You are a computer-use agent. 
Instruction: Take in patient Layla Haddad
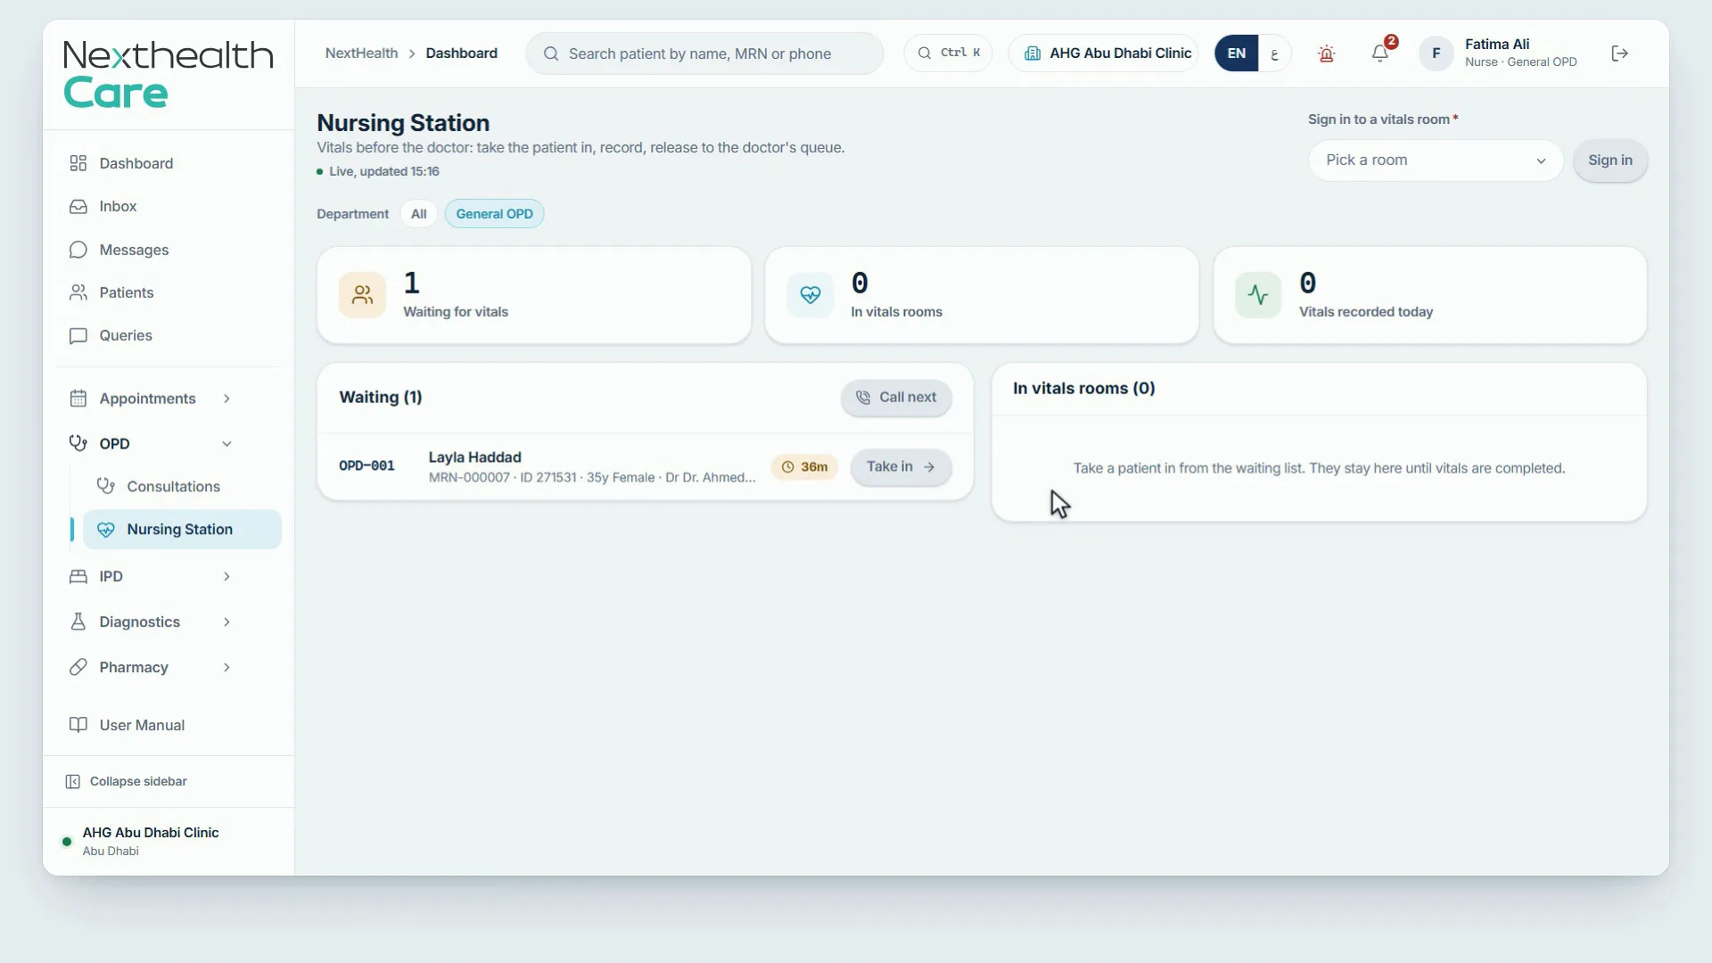click(901, 467)
